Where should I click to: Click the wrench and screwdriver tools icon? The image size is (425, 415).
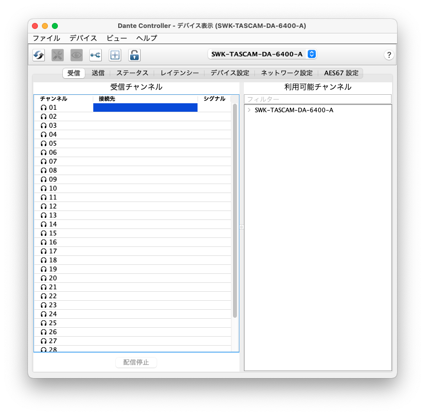point(58,55)
